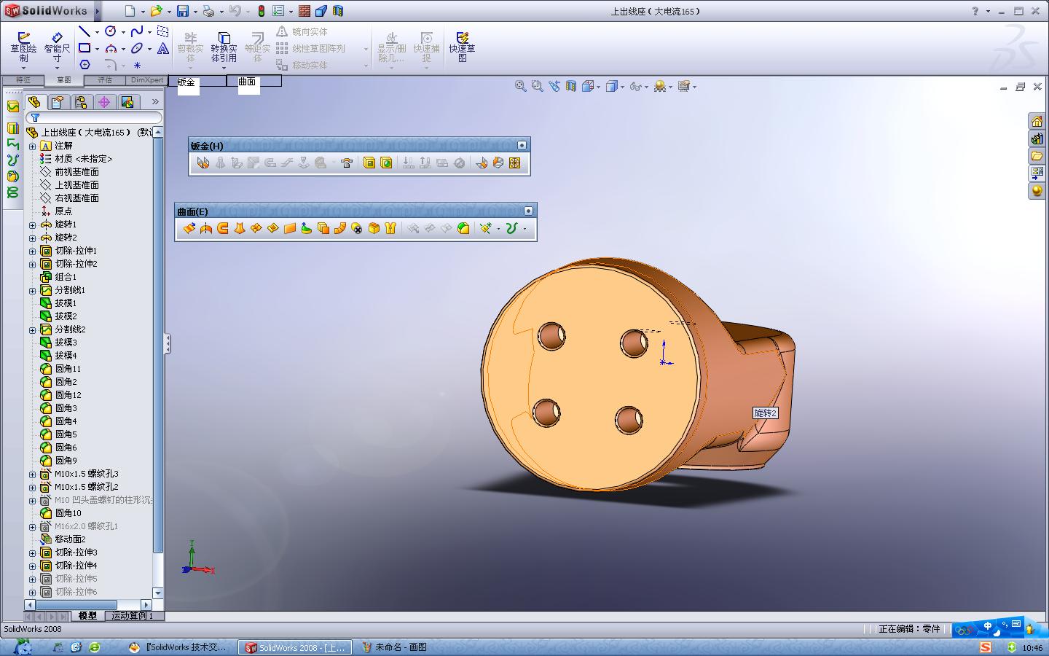Select 原点 origin in the feature tree
The width and height of the screenshot is (1049, 656).
coord(63,211)
